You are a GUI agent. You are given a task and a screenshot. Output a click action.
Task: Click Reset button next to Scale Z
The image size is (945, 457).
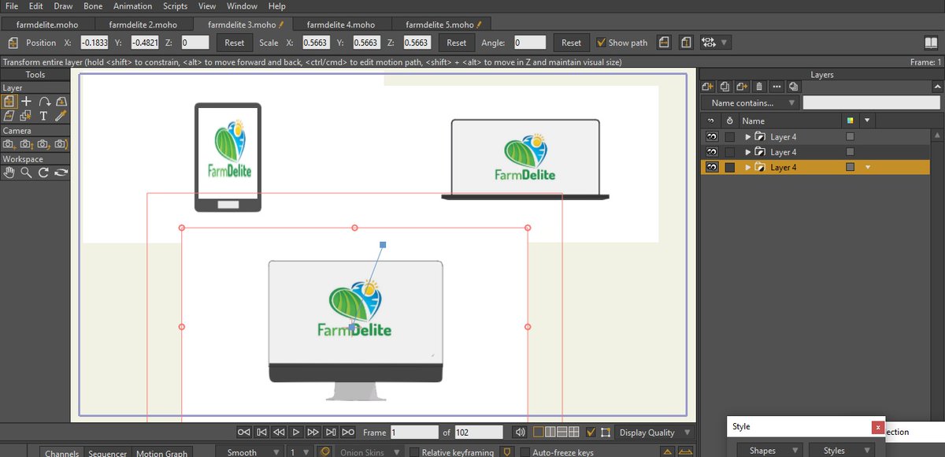point(457,43)
